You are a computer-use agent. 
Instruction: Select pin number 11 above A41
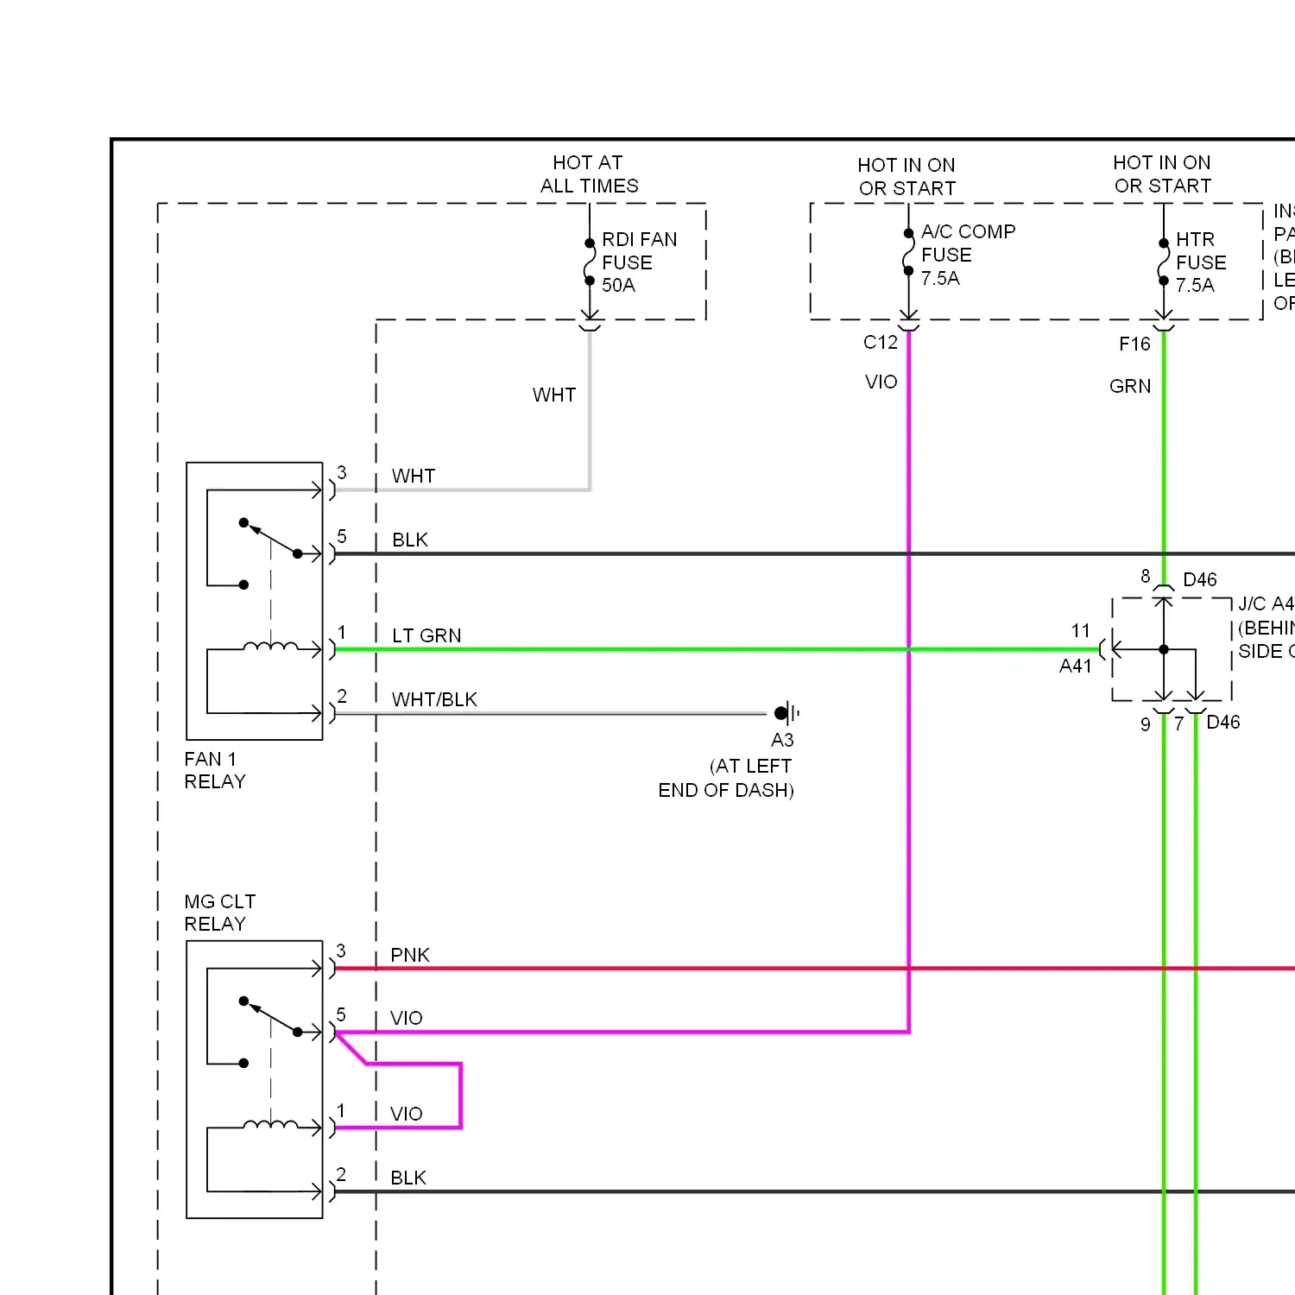1081,631
